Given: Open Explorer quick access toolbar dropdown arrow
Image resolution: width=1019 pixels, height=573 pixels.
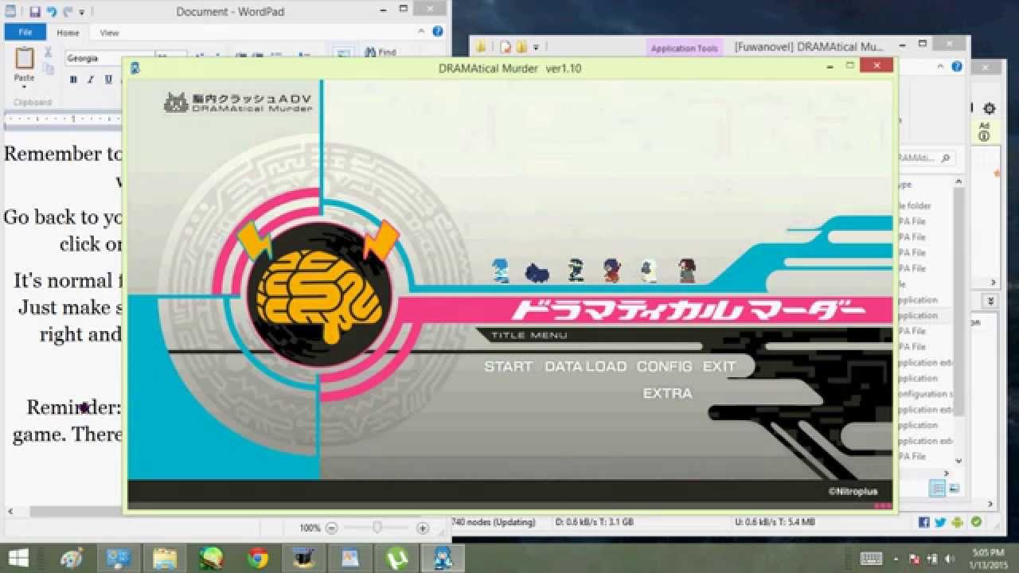Looking at the screenshot, I should pyautogui.click(x=536, y=48).
